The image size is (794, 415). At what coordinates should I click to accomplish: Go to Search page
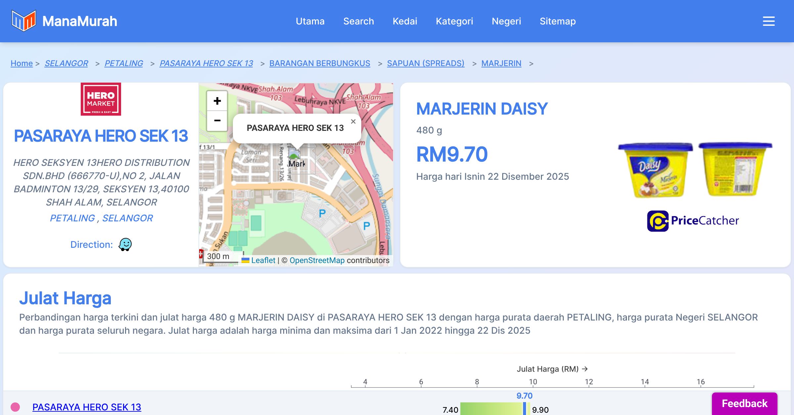point(358,21)
